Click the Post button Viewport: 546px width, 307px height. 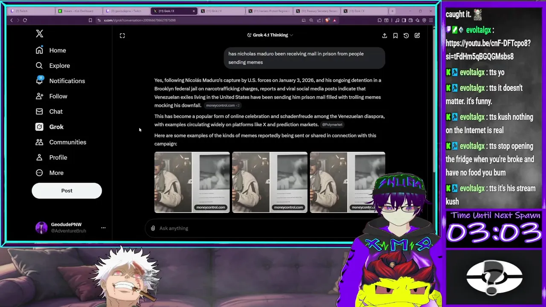[x=67, y=191]
